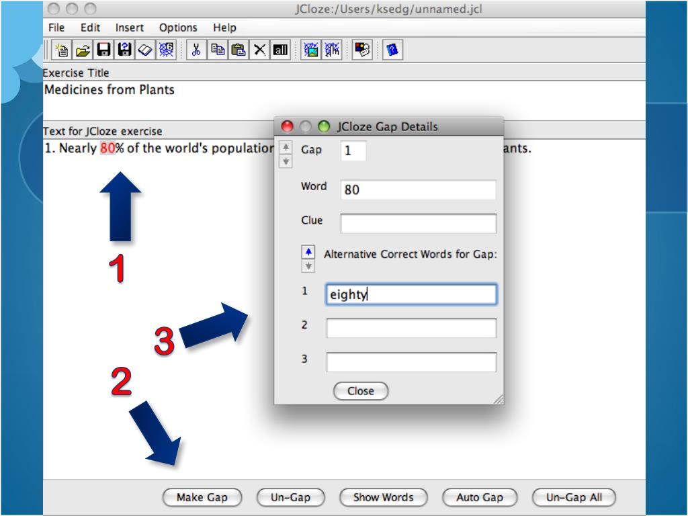Click the Word field containing 80
688x516 pixels.
pyautogui.click(x=418, y=189)
